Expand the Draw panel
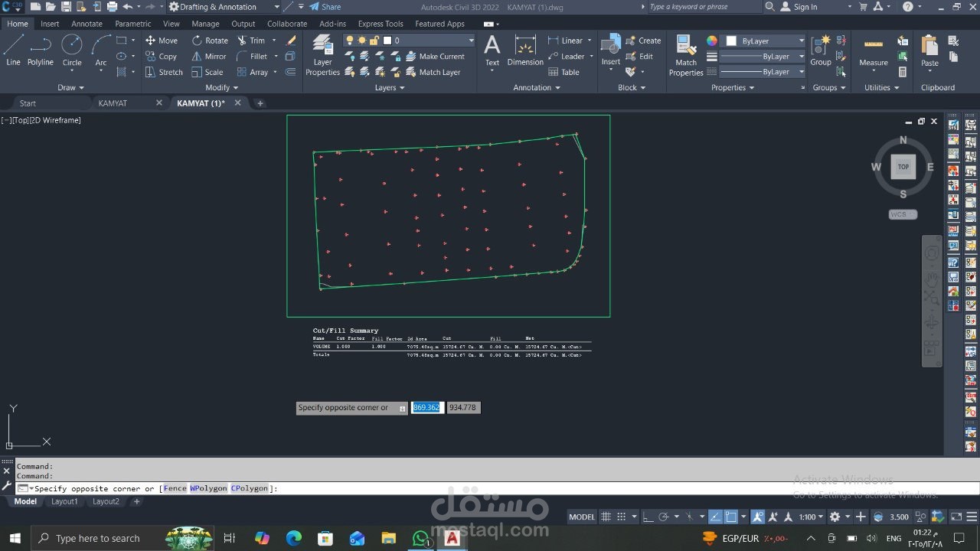This screenshot has height=551, width=980. [x=70, y=87]
